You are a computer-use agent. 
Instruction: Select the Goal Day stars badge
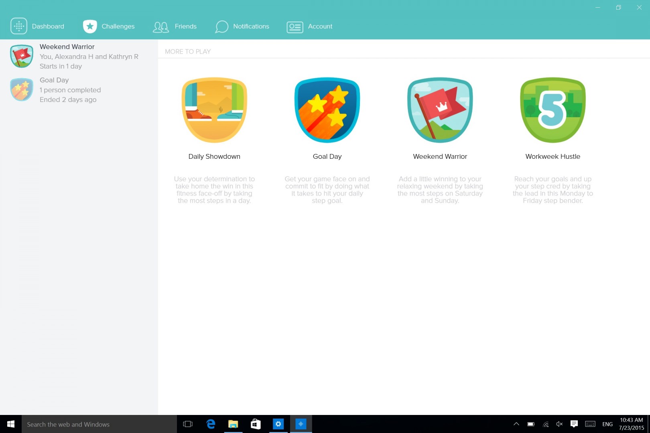pos(327,110)
